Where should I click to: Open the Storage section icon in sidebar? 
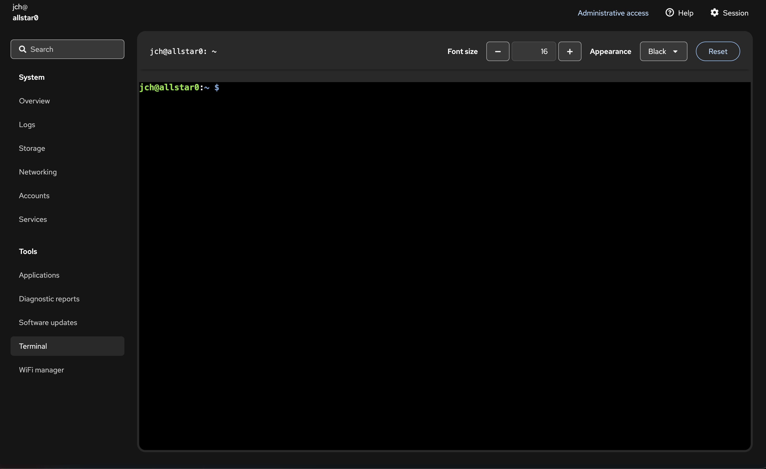32,148
